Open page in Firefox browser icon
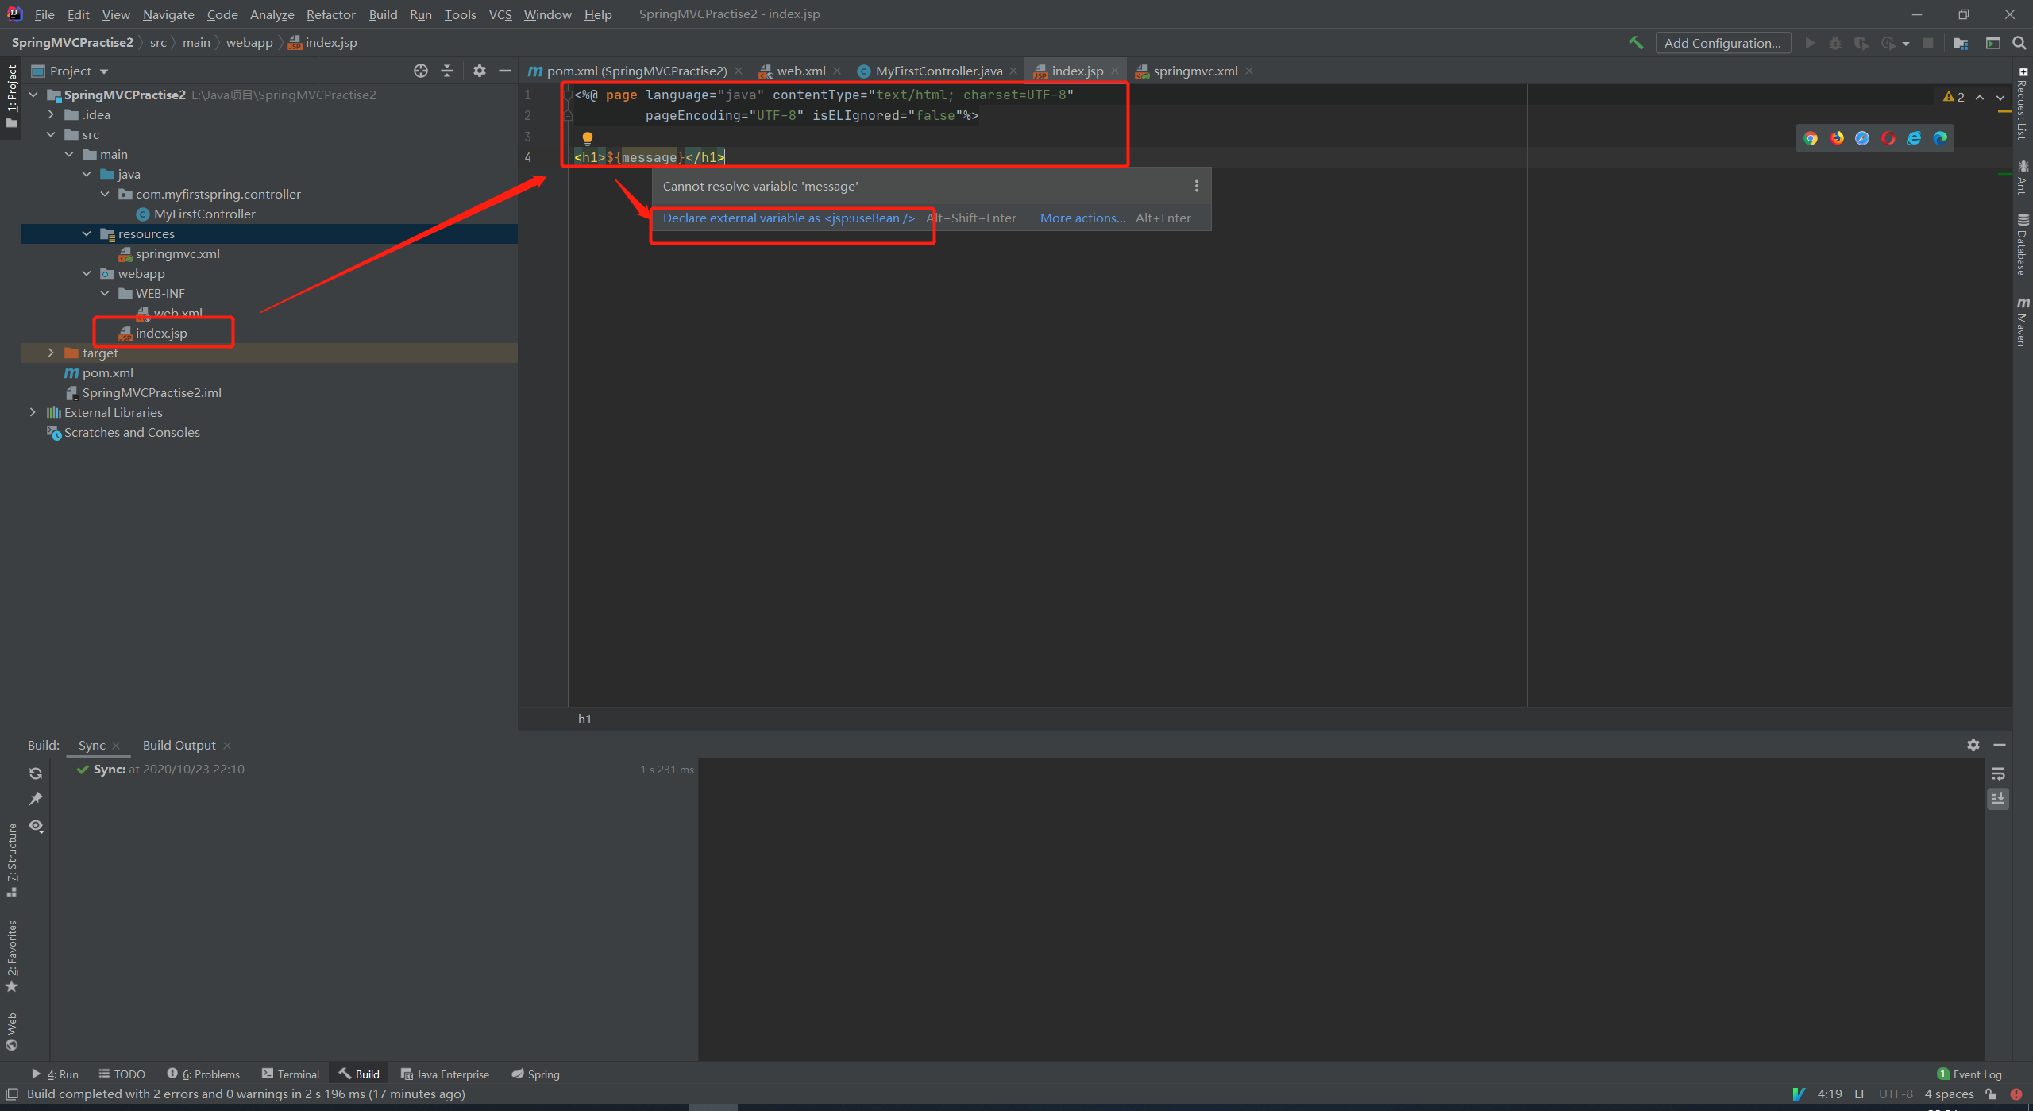 tap(1837, 138)
